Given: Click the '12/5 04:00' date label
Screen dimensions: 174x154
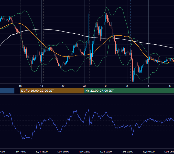Looking at the screenshot, I should tap(149, 151).
